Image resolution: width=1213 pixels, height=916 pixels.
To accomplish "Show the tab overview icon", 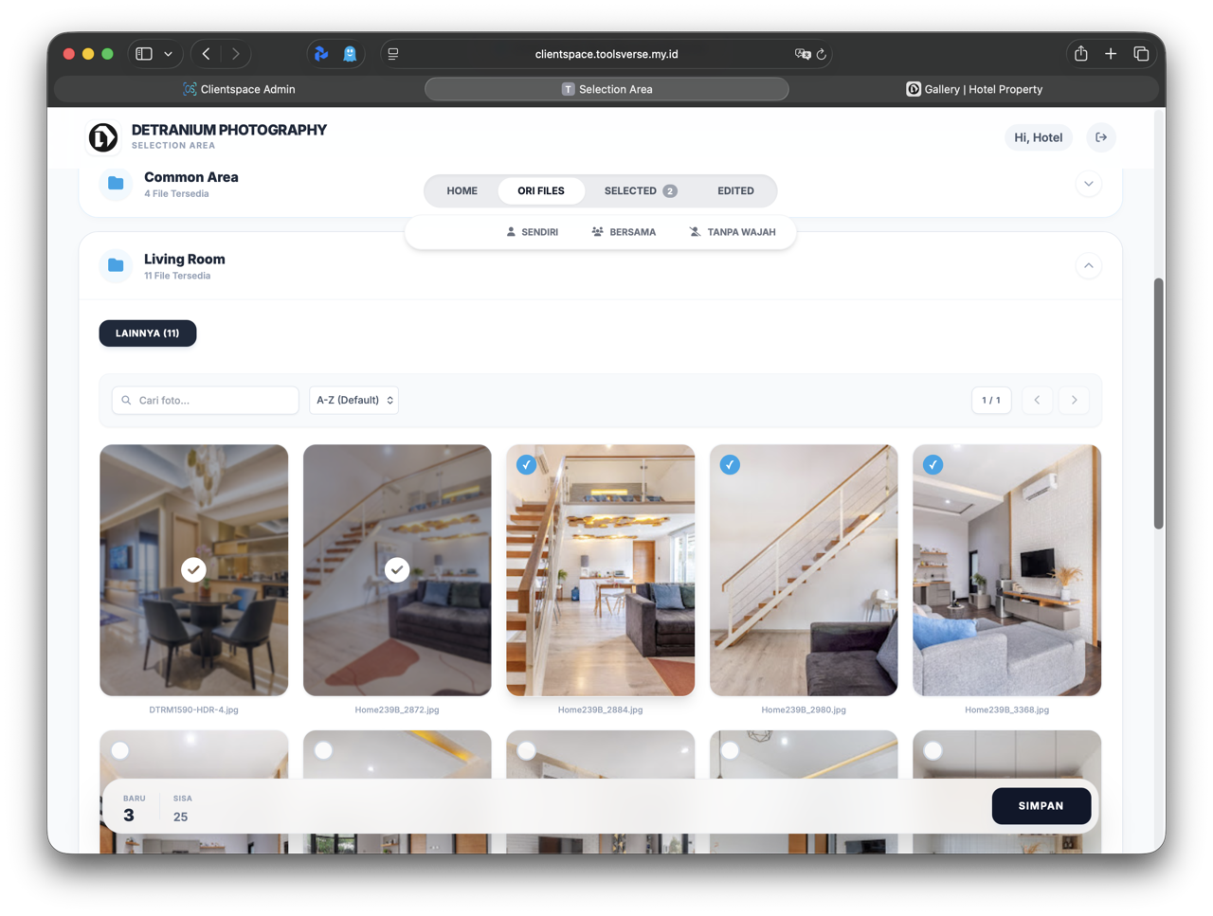I will click(1141, 54).
